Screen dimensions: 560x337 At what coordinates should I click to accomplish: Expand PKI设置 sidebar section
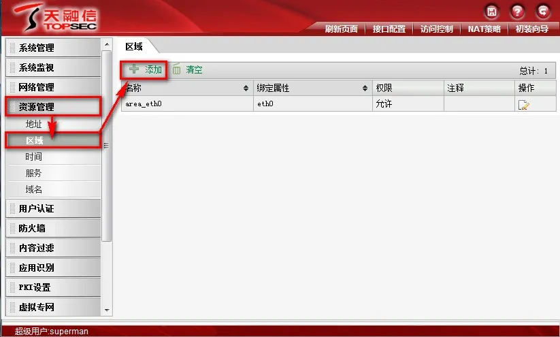pos(53,287)
